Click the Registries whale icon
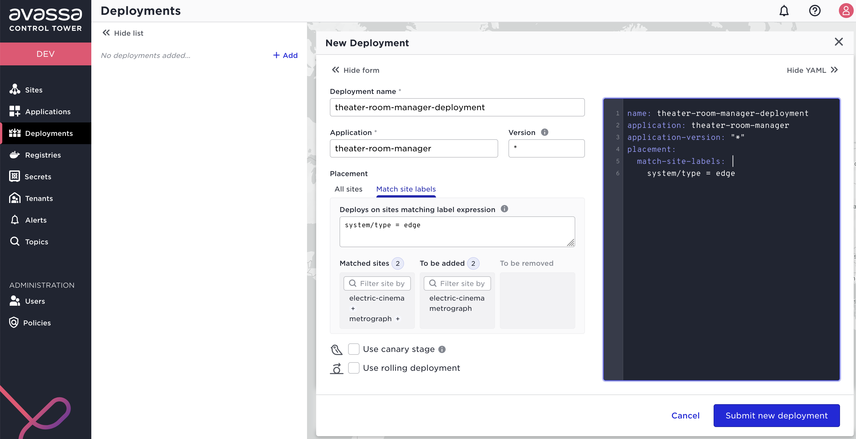This screenshot has height=439, width=856. (x=15, y=155)
